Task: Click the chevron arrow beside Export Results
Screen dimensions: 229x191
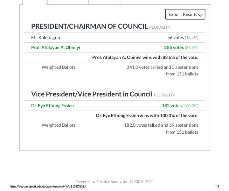Action: tap(200, 15)
